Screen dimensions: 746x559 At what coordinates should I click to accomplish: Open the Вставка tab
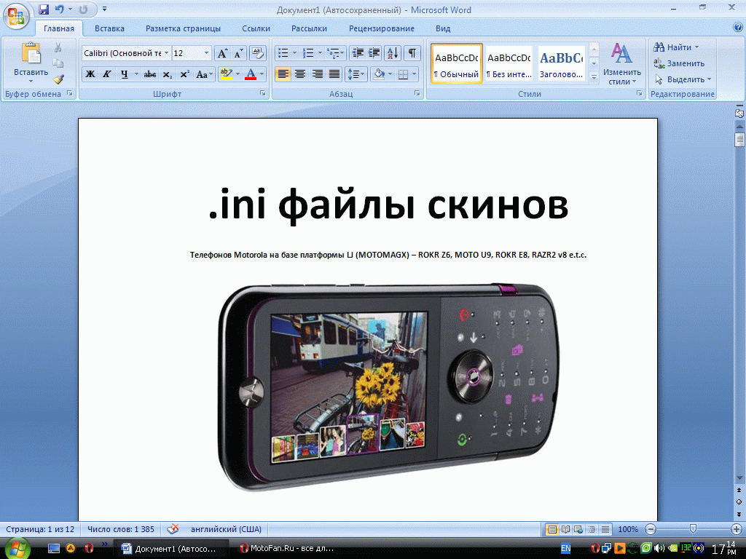point(109,28)
